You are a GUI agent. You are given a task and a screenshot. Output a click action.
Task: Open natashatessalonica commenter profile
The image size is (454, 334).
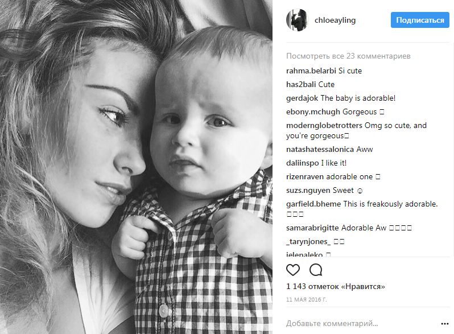coord(320,149)
